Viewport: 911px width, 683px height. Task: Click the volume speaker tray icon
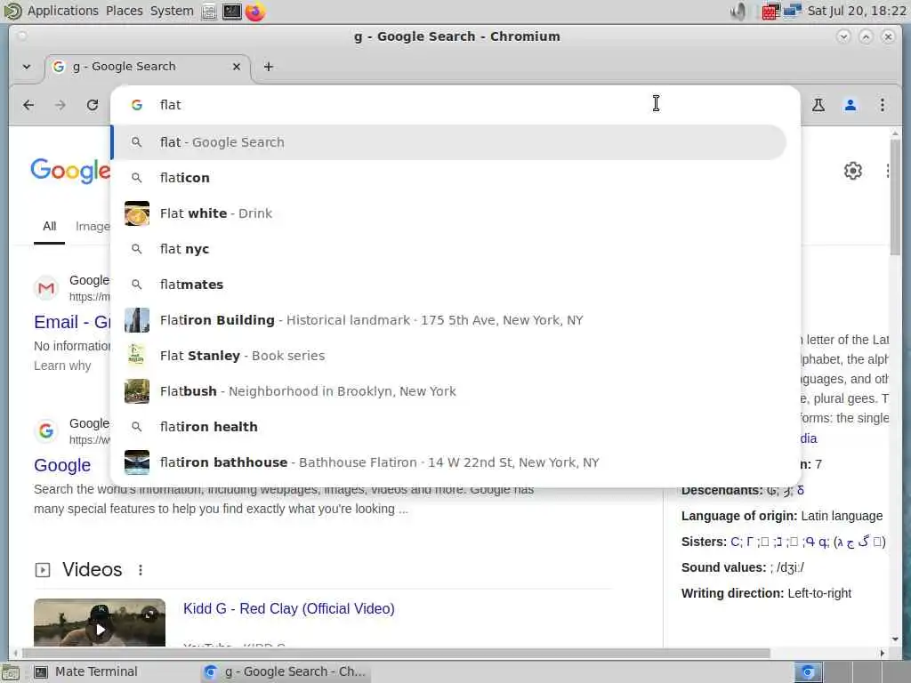point(739,11)
